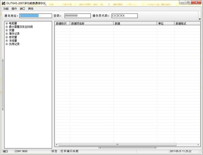Expand the 电能量 tree node

point(7,23)
